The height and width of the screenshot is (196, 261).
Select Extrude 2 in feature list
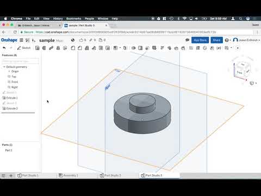click(12, 108)
